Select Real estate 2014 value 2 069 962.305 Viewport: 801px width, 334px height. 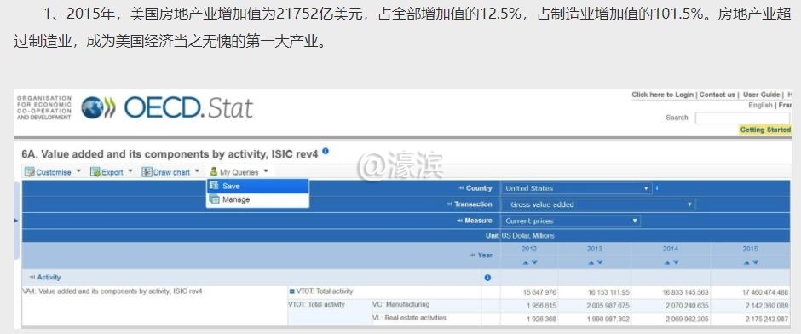coord(686,320)
